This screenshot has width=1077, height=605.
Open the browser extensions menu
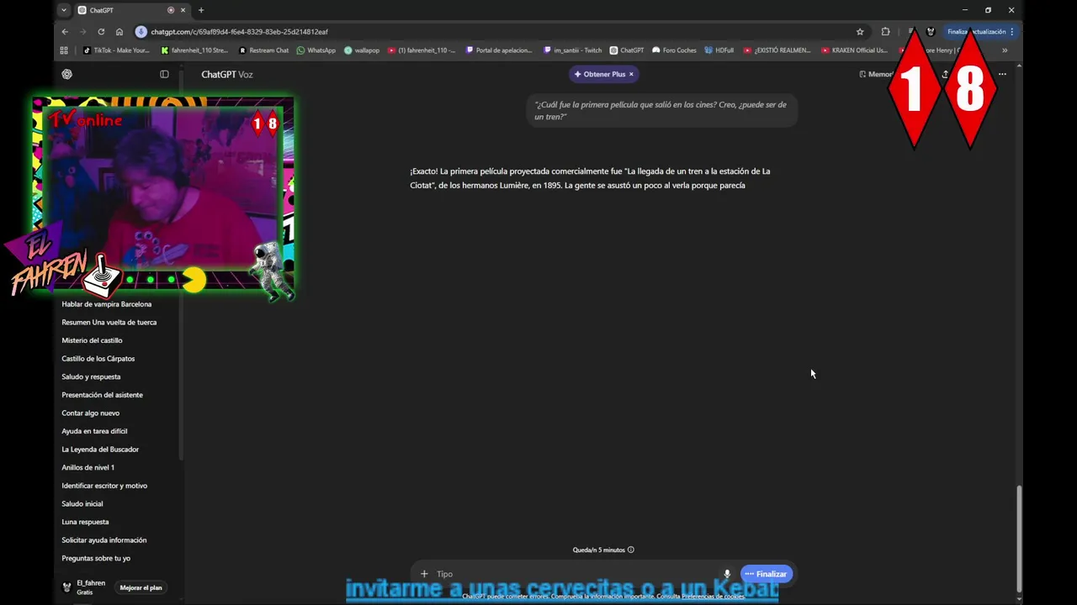point(885,32)
